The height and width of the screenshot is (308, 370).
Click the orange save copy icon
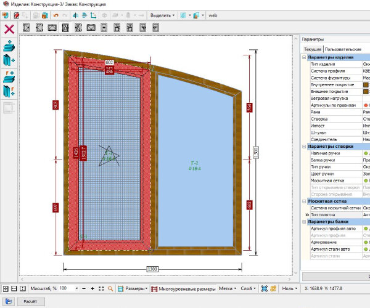point(45,15)
